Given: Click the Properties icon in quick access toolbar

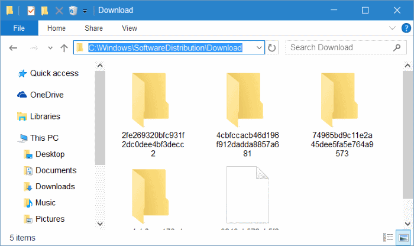Looking at the screenshot, I should (x=31, y=11).
